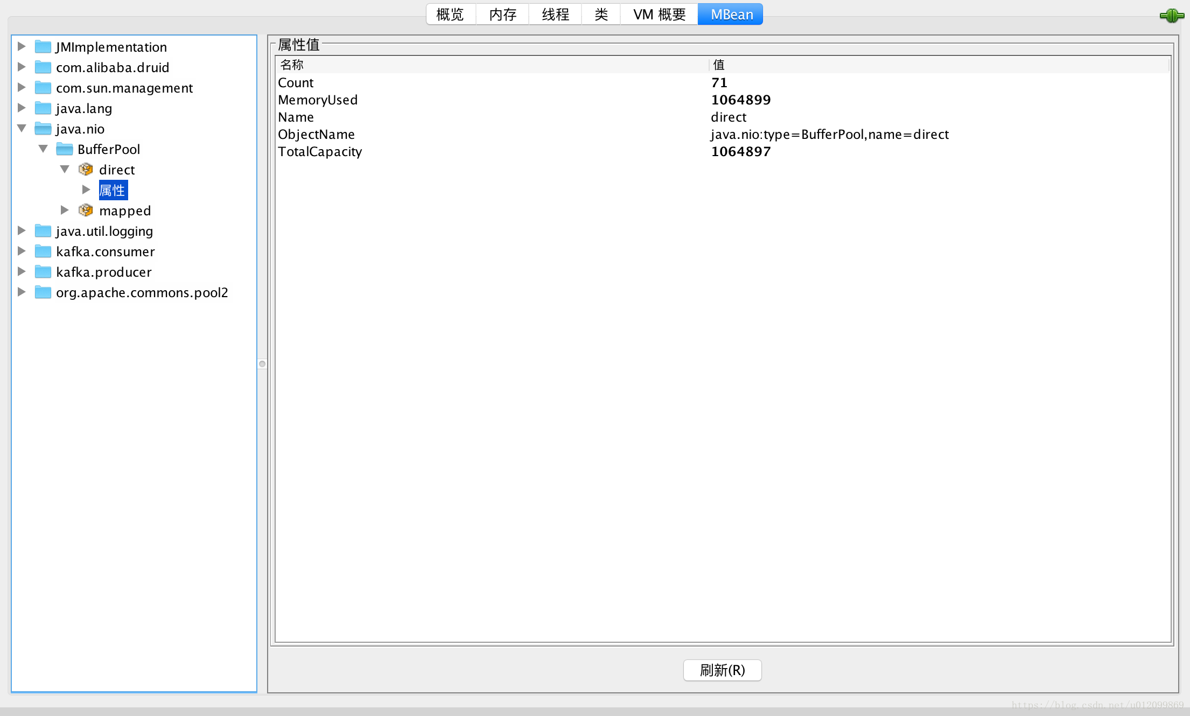Select the mapped tree item label

125,210
